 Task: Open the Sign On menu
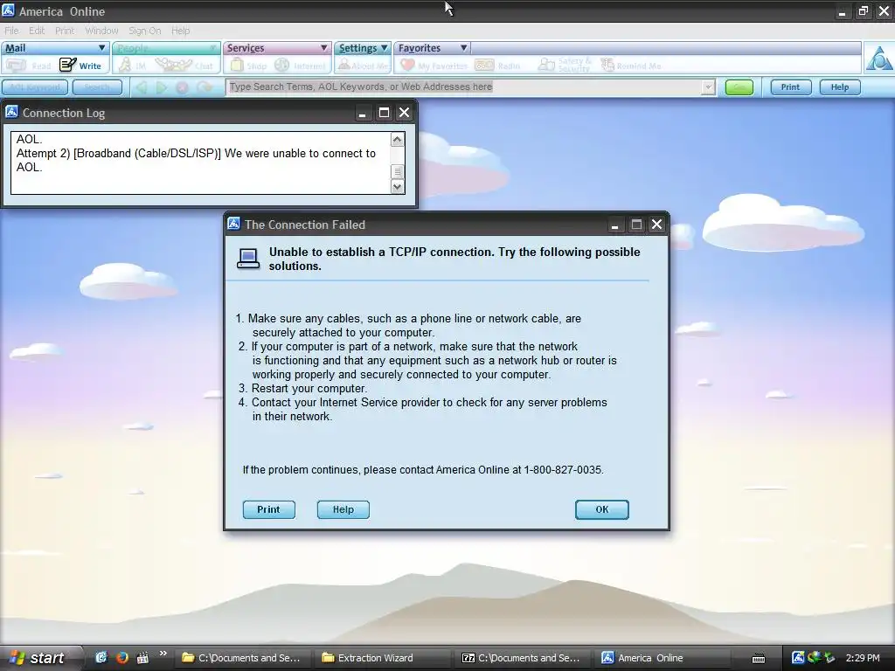(144, 31)
